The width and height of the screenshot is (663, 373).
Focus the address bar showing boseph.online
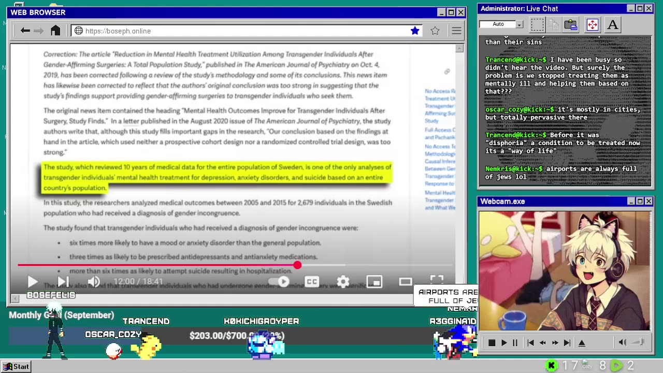(x=247, y=31)
